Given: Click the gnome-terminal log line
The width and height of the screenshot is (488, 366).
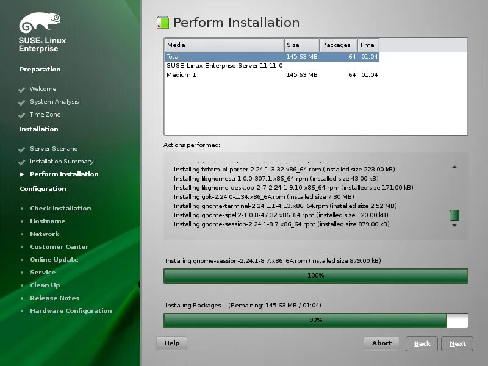Looking at the screenshot, I should tap(285, 206).
